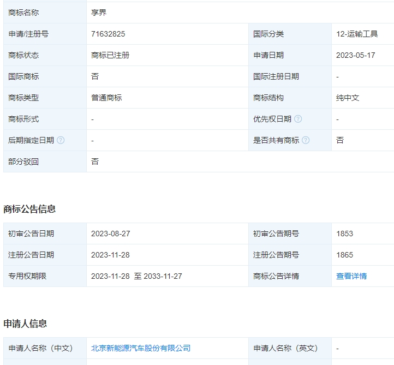
Task: Open applicant 北京新能源汽车股份有限公司 link
Action: pyautogui.click(x=141, y=348)
